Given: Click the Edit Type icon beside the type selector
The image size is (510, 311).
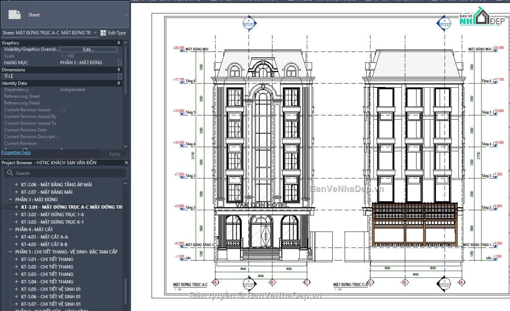Looking at the screenshot, I should 102,33.
